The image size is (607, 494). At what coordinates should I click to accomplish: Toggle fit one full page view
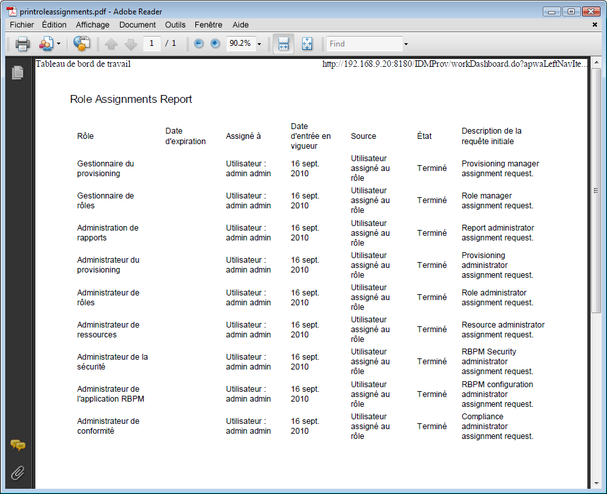(x=307, y=44)
